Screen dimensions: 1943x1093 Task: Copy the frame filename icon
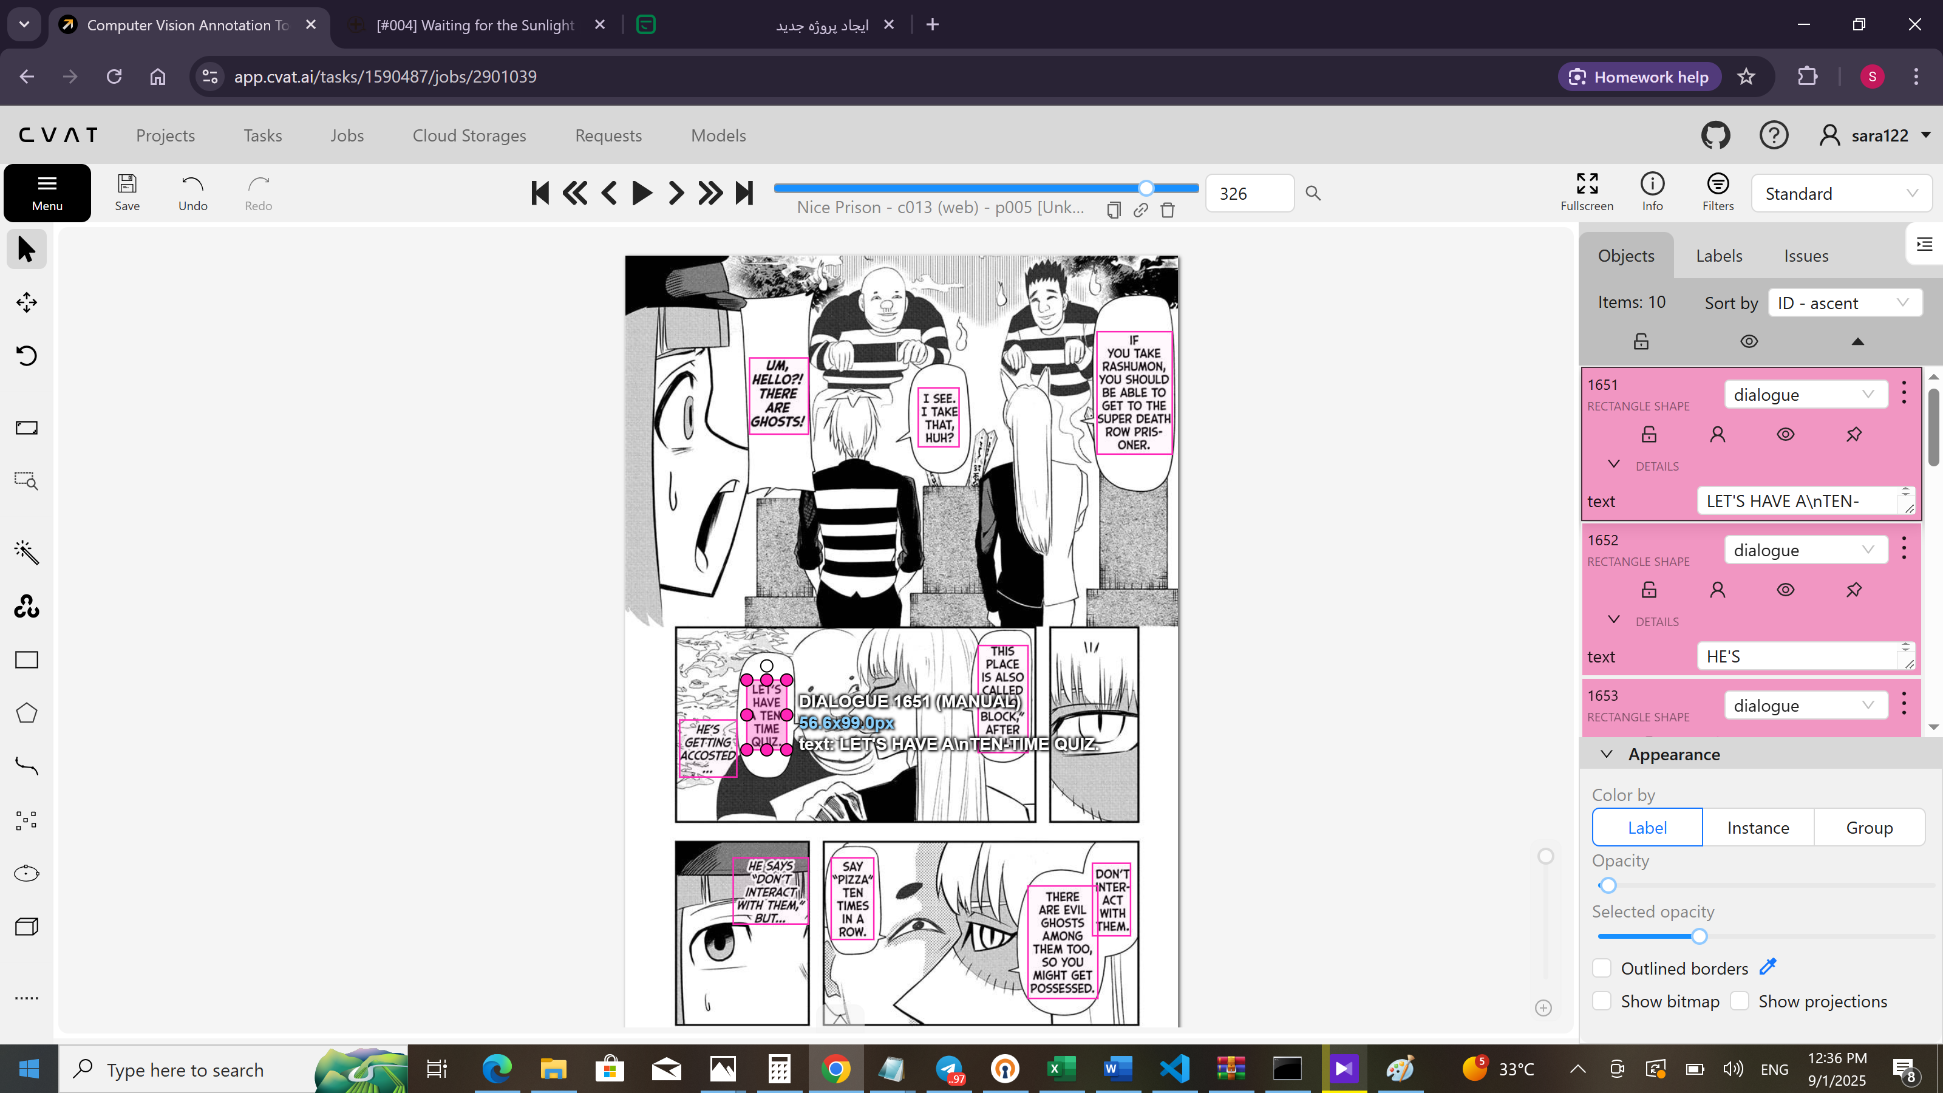[1114, 209]
